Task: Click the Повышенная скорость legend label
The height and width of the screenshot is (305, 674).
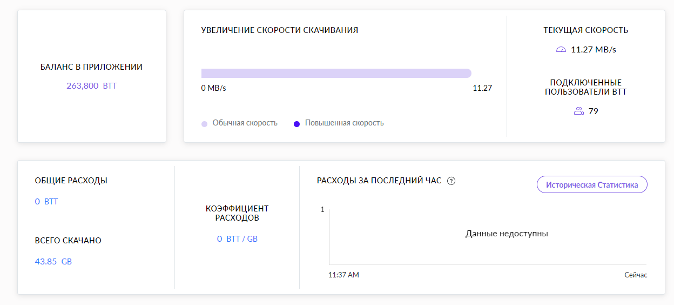Action: pyautogui.click(x=344, y=123)
